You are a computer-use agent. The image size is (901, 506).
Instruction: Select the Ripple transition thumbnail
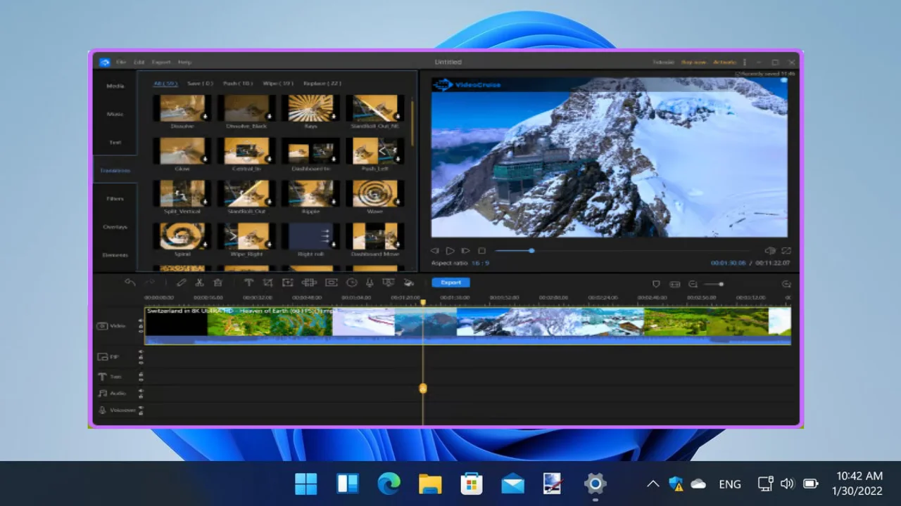[x=310, y=193]
